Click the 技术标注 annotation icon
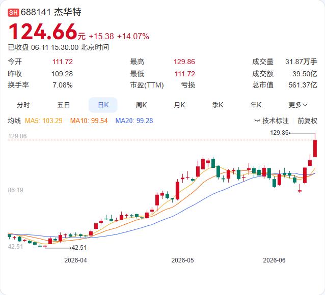Viewport: 325px width, 295px height. [x=257, y=121]
